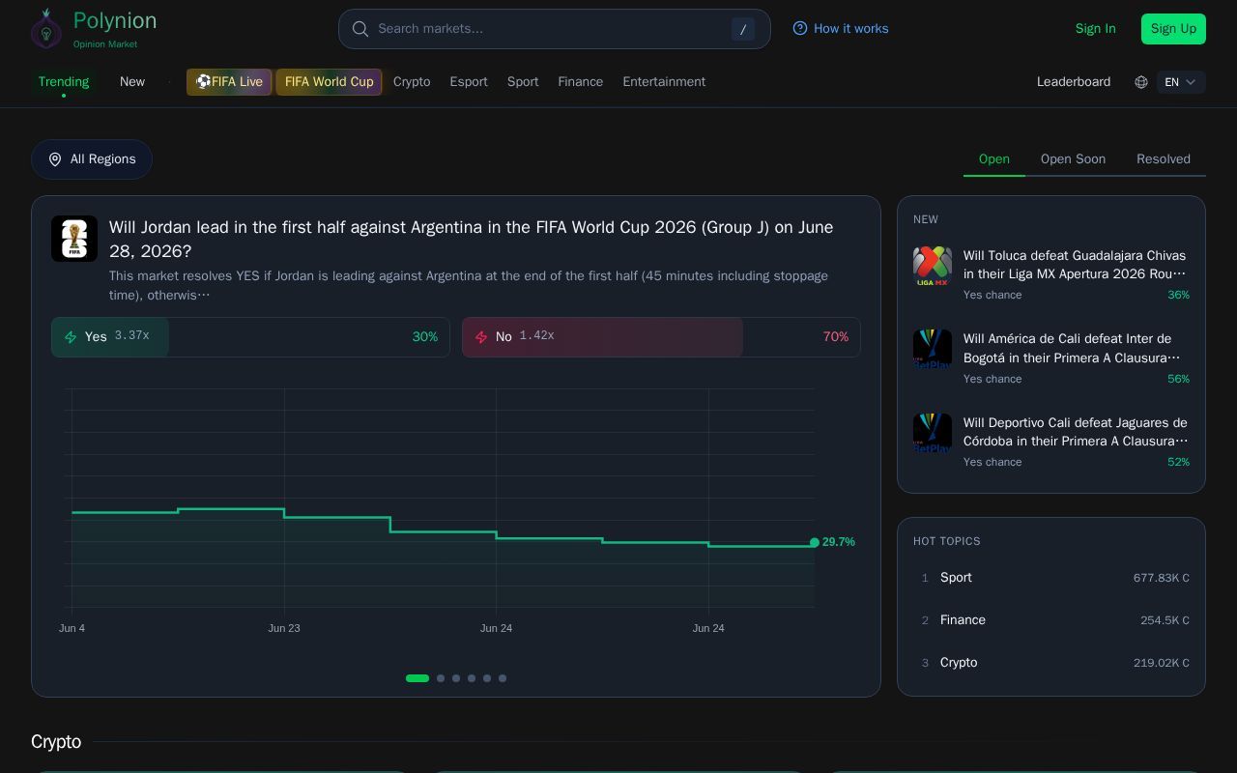Viewport: 1237px width, 773px height.
Task: Go to fifth carousel slide dot
Action: [x=487, y=678]
